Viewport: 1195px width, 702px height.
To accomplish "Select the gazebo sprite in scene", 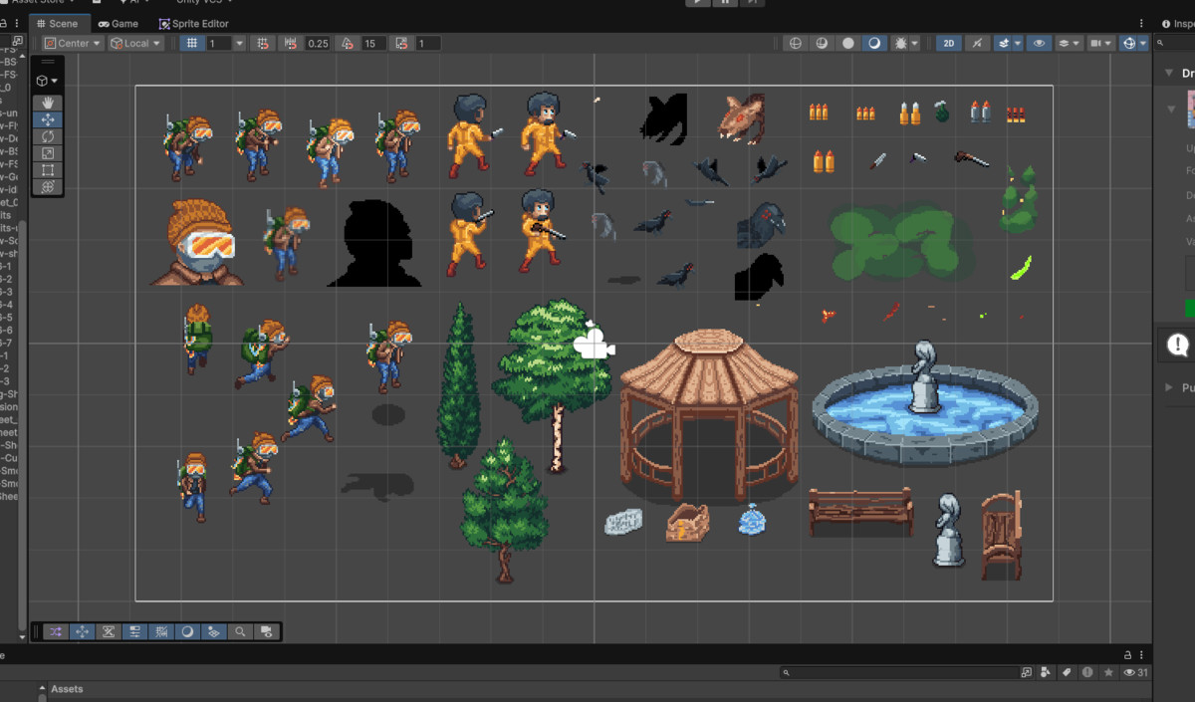I will 709,417.
